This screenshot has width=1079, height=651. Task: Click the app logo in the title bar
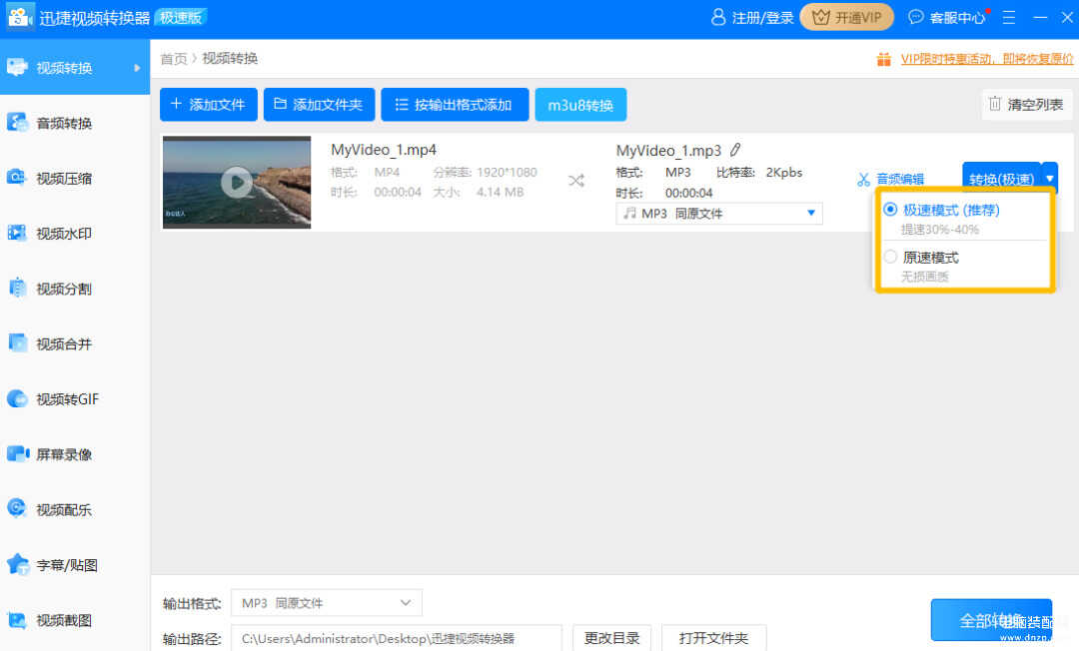pos(19,17)
